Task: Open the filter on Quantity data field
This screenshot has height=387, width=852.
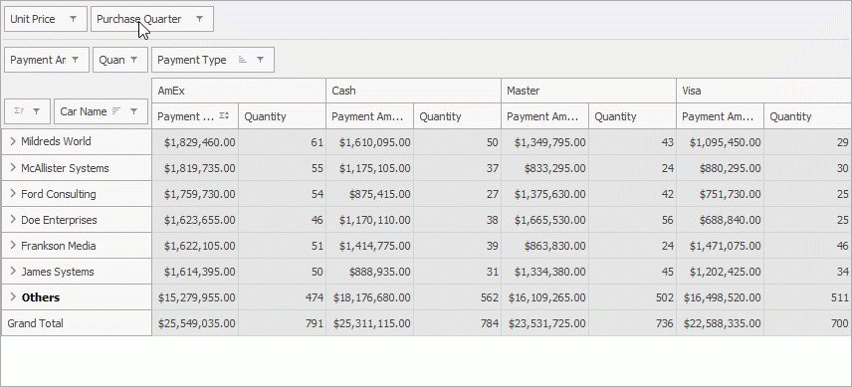Action: [134, 60]
